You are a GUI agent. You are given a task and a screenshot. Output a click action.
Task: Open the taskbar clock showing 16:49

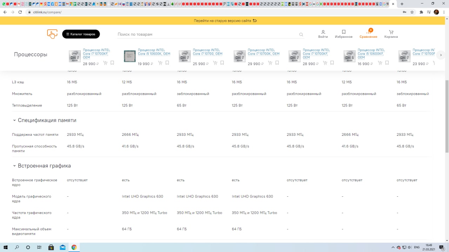(x=429, y=247)
